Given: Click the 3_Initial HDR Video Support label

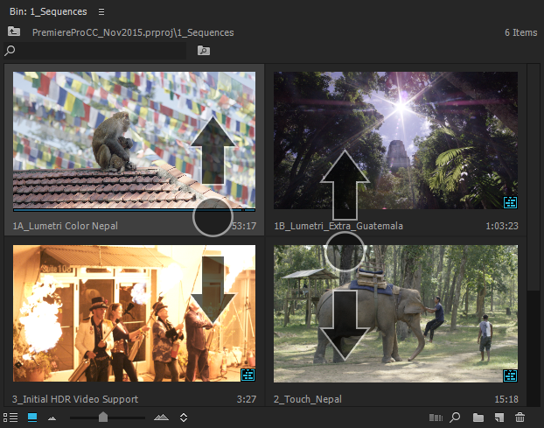Looking at the screenshot, I should tap(75, 399).
